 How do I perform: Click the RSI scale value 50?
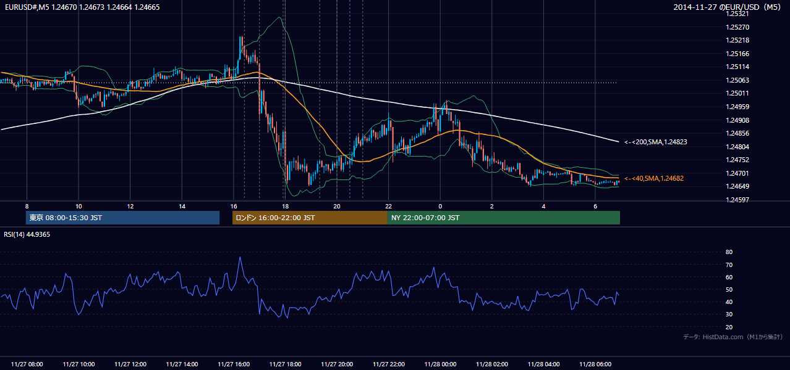(729, 289)
